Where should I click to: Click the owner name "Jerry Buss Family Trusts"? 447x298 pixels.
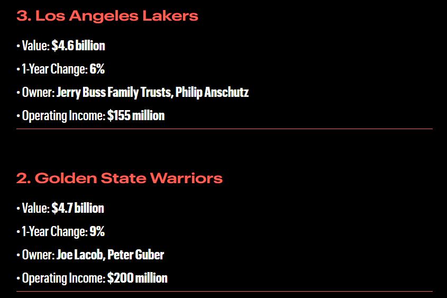(x=115, y=93)
